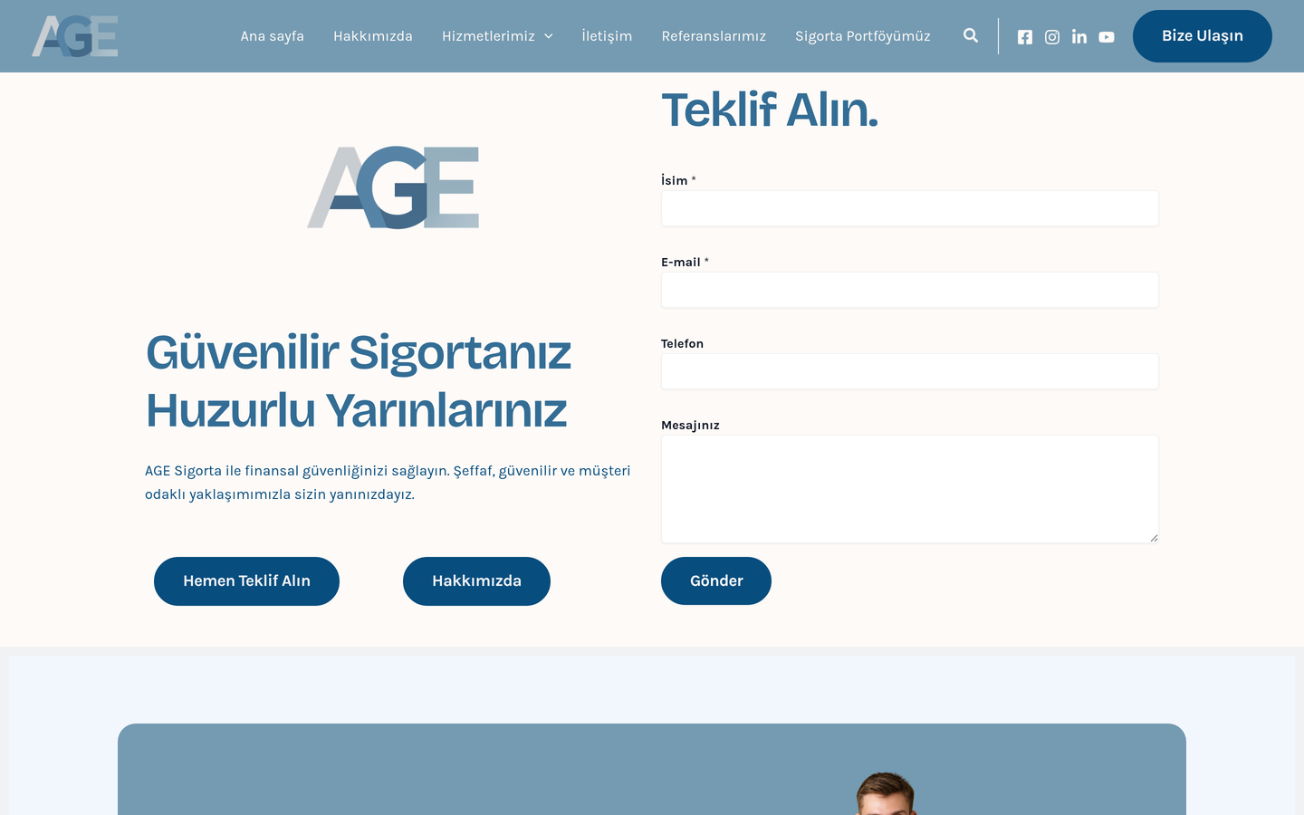1304x815 pixels.
Task: Click the Hakkımızda button below the headline
Action: coord(476,581)
